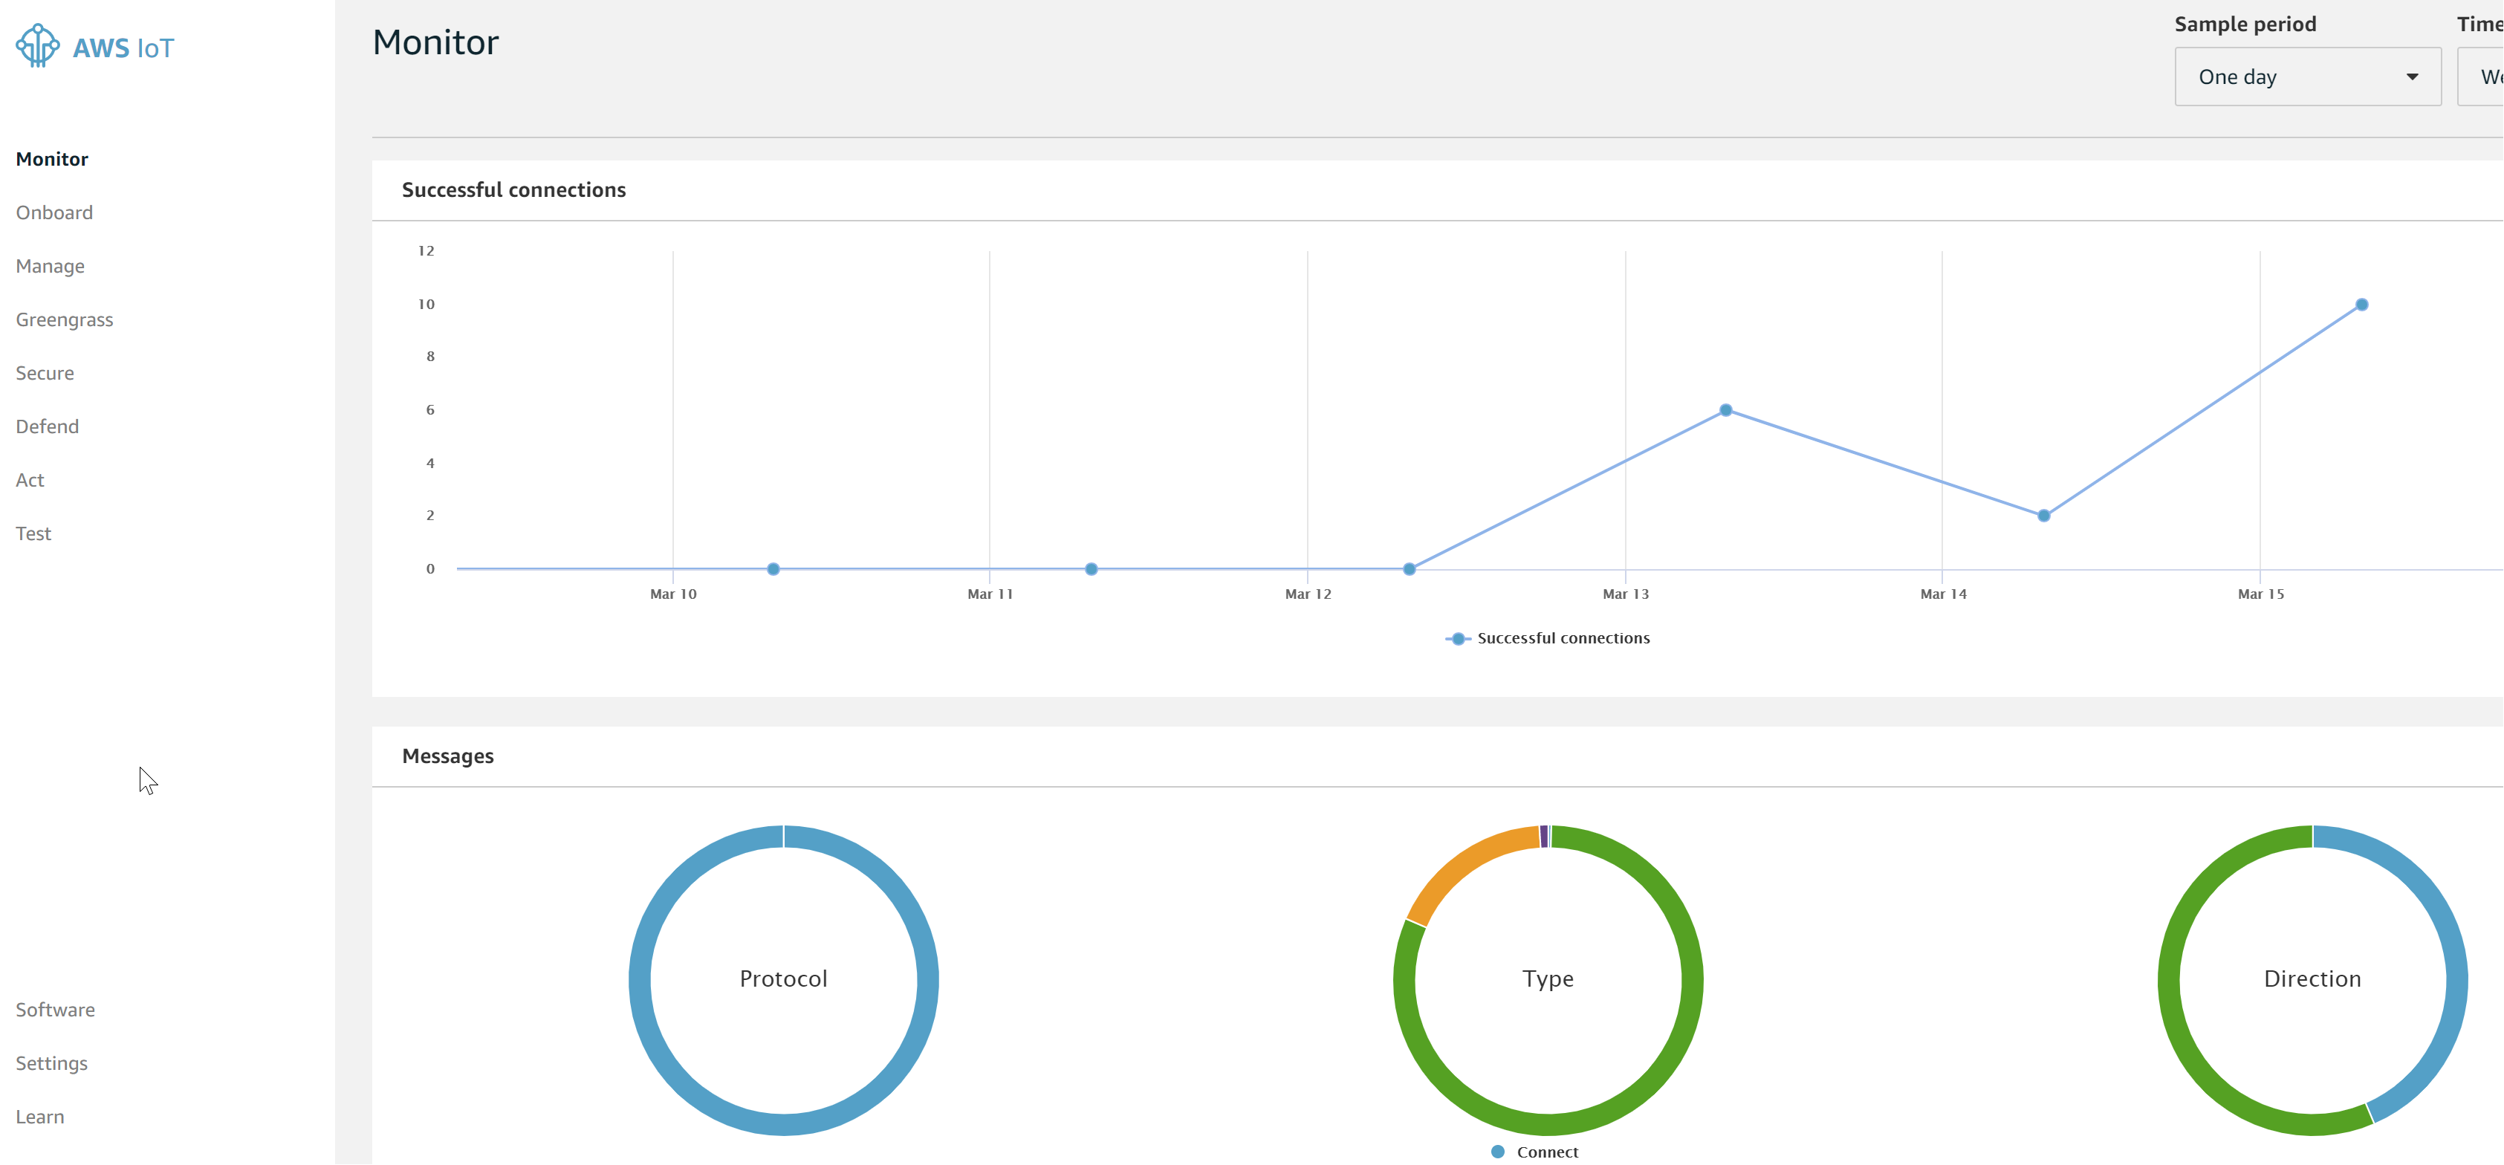Click the Test sidebar link
The image size is (2504, 1165).
point(33,533)
